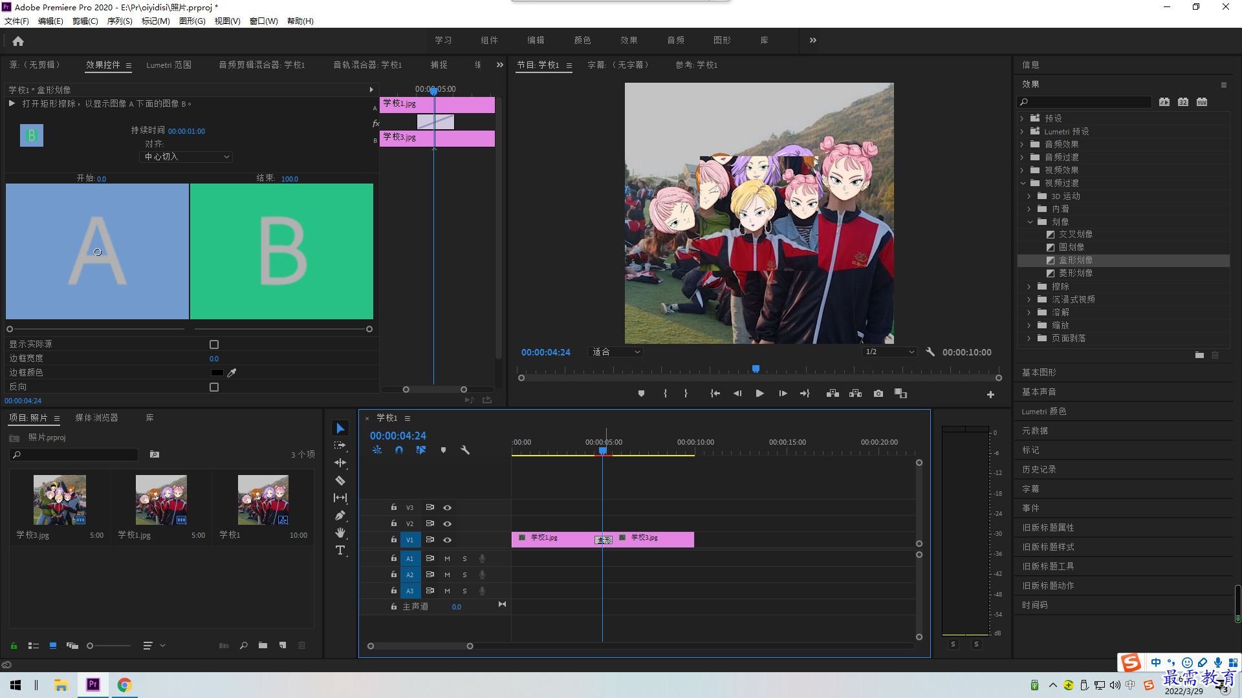1242x698 pixels.
Task: Select the 交叉划像 transition
Action: click(1075, 235)
